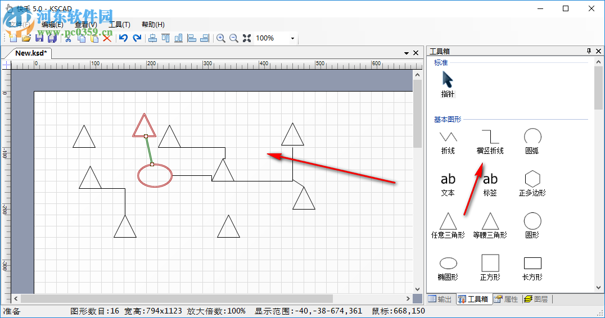Screen dimensions: 605x318
Task: Paste from clipboard via toolbar
Action: 94,38
